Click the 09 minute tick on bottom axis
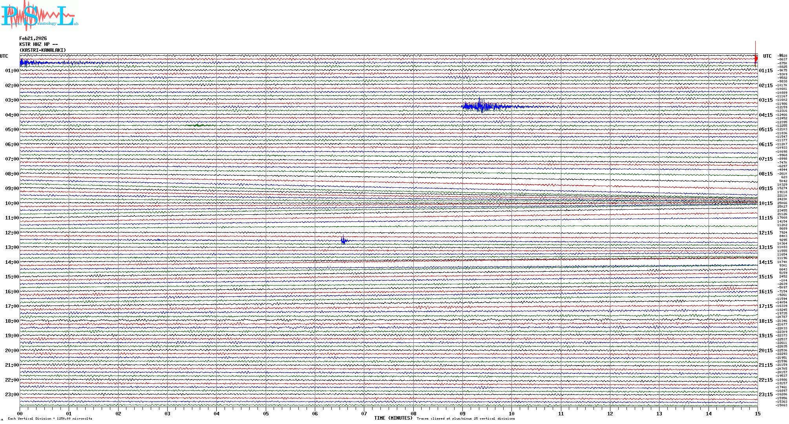The height and width of the screenshot is (424, 789). [462, 413]
